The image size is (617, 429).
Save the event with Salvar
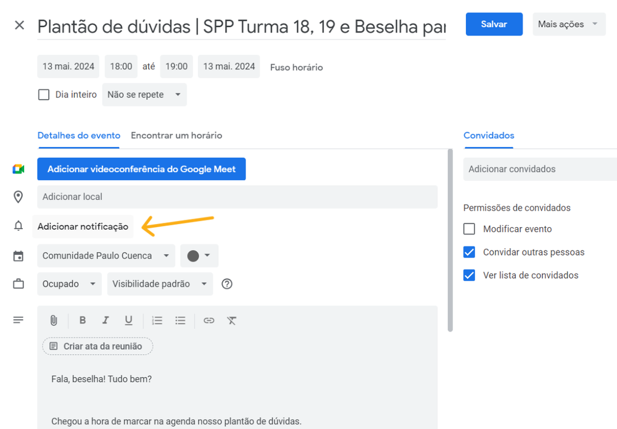point(494,24)
